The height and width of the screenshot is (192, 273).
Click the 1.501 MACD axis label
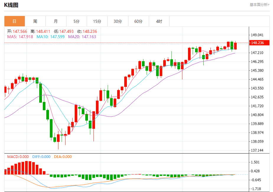tap(255, 162)
